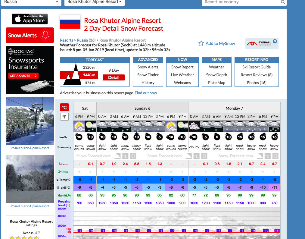Switch units to Celsius
The width and height of the screenshot is (305, 239).
[64, 107]
